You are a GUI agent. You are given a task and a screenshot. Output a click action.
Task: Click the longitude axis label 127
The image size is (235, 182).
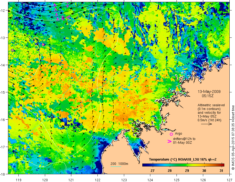(229, 180)
